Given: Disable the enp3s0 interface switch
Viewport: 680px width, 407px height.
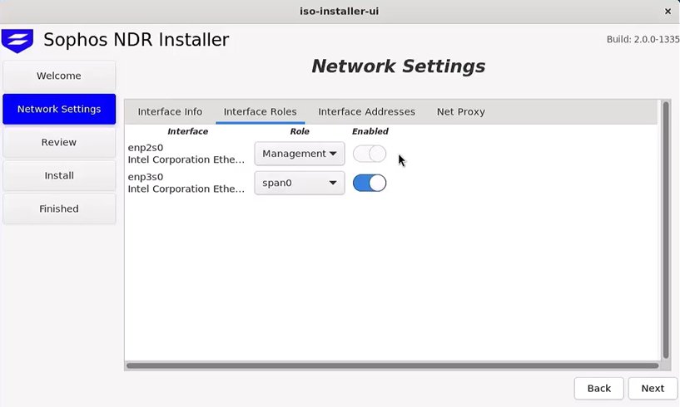Looking at the screenshot, I should [x=370, y=183].
